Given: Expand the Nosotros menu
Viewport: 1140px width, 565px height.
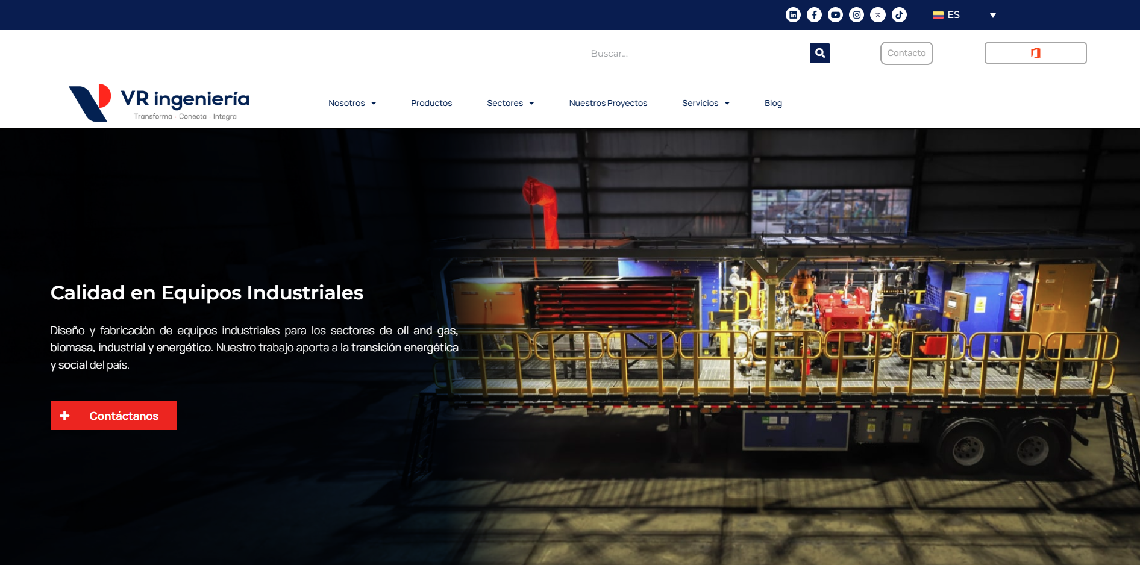Looking at the screenshot, I should [x=352, y=103].
